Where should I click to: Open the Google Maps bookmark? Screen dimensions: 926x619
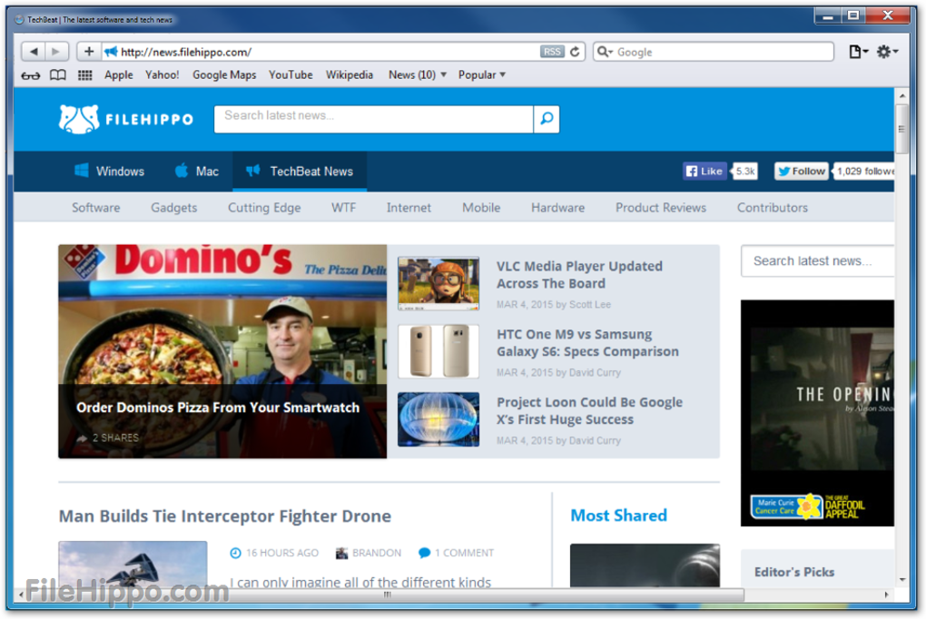pos(224,75)
